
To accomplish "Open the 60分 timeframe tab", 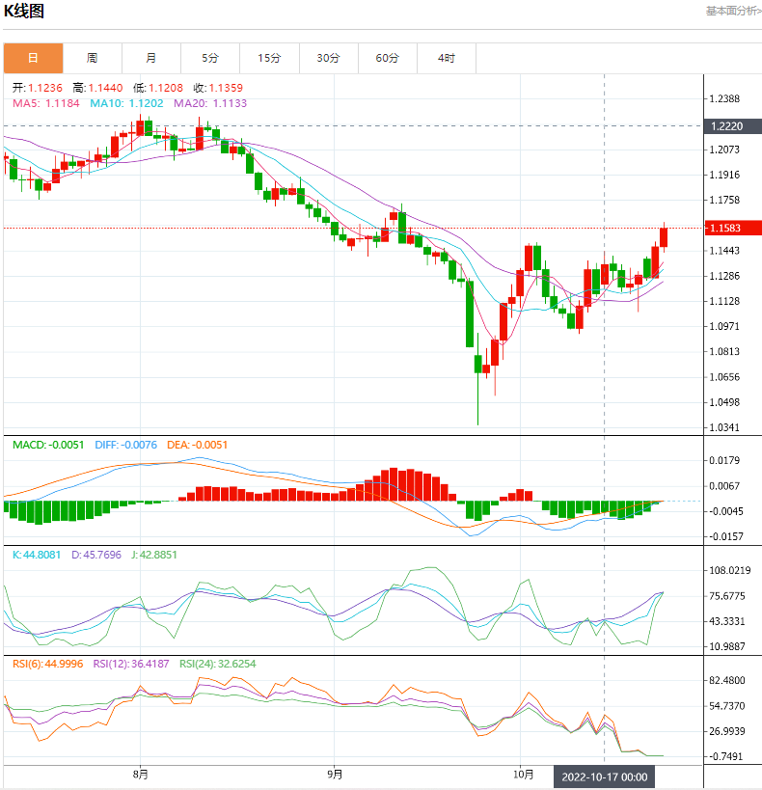I will [x=388, y=59].
